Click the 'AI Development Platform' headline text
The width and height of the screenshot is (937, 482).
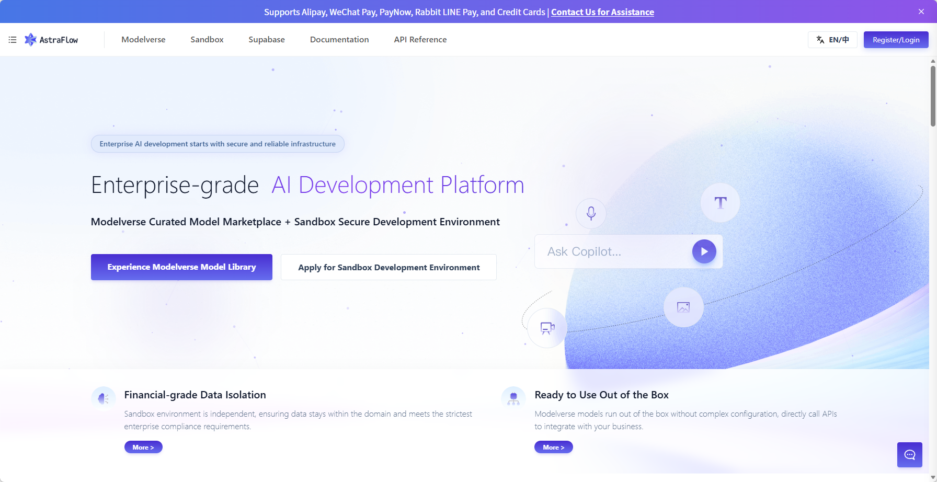[398, 185]
